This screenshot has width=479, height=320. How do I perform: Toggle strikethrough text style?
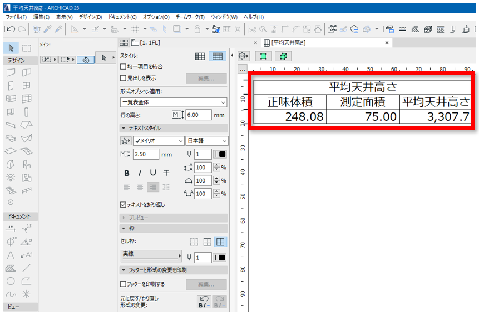point(166,173)
